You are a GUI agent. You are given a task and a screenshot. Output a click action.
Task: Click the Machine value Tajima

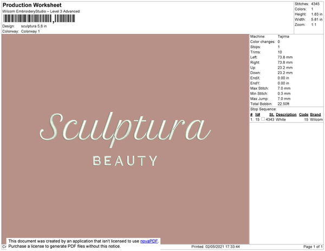(x=283, y=36)
